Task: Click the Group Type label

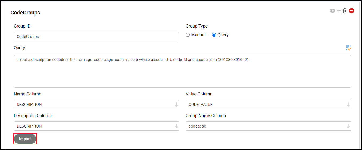Action: coord(197,26)
